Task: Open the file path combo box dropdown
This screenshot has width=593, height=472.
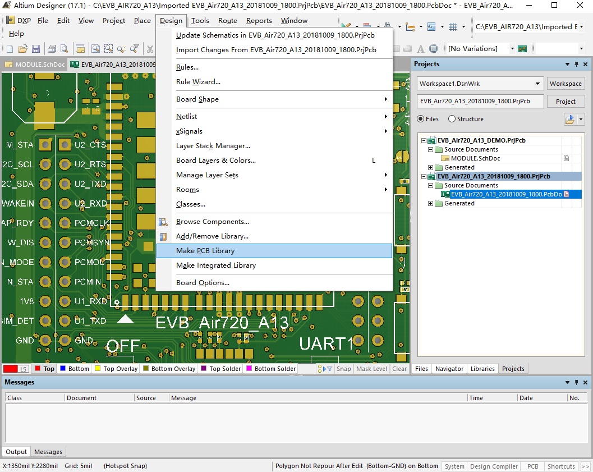Action: [581, 26]
